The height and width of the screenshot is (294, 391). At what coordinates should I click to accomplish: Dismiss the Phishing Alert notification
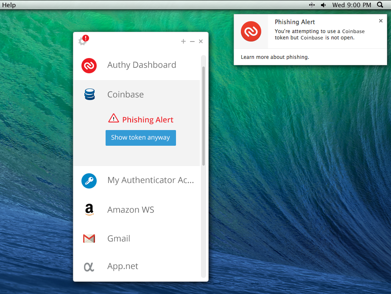click(x=380, y=21)
